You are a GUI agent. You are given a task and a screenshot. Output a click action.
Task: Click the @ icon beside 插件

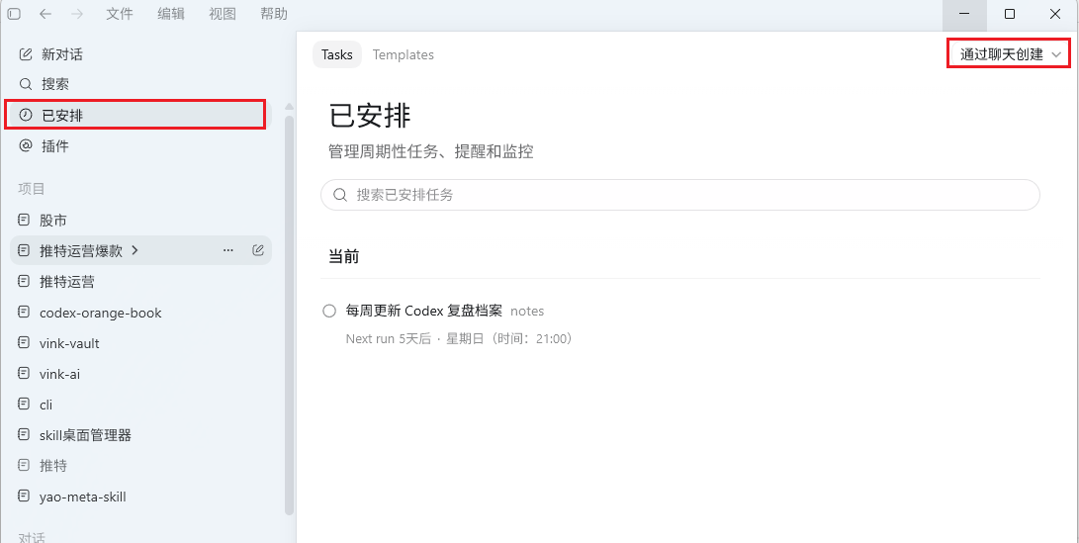click(26, 146)
